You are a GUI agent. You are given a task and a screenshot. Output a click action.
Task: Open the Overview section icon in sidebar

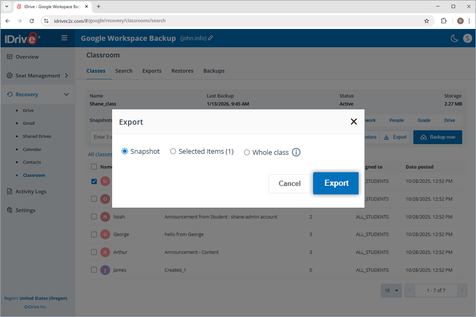coord(9,57)
